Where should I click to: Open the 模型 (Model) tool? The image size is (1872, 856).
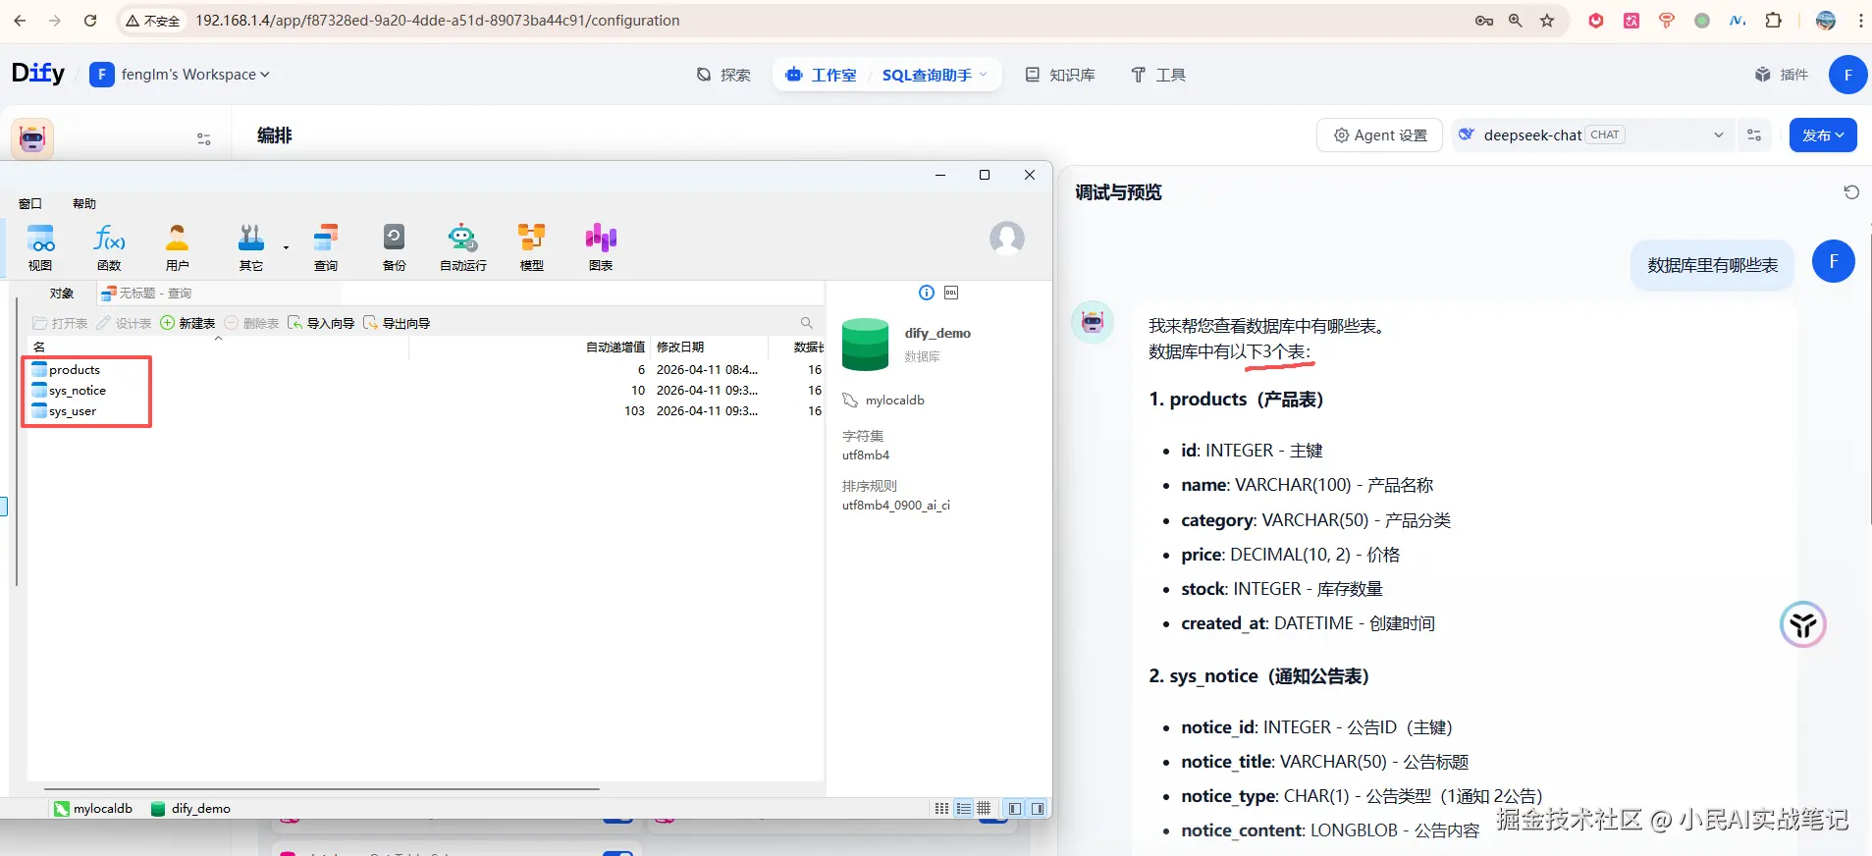pos(531,246)
